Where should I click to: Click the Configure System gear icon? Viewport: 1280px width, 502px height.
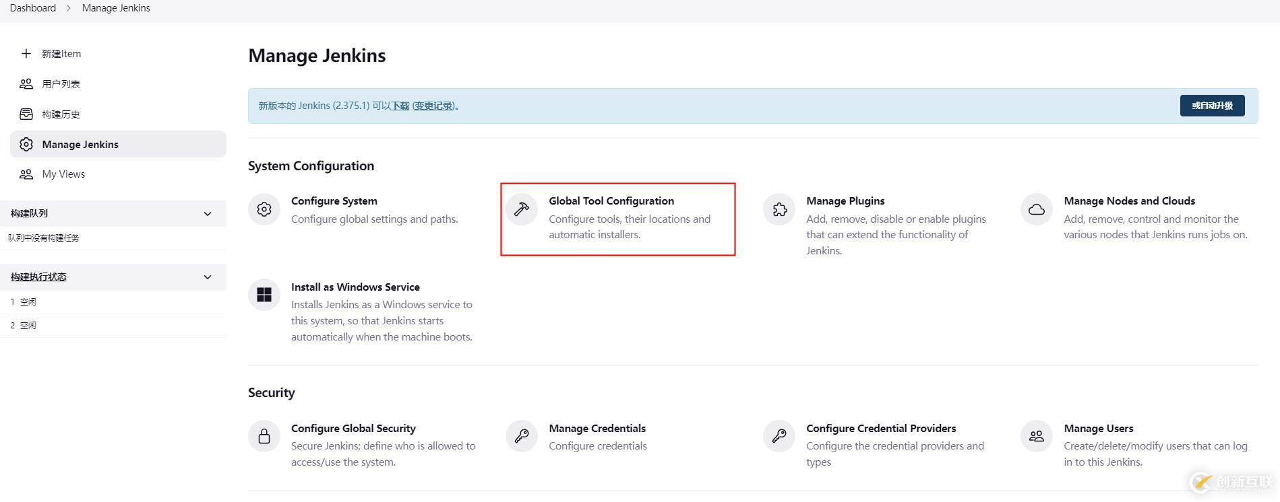264,209
